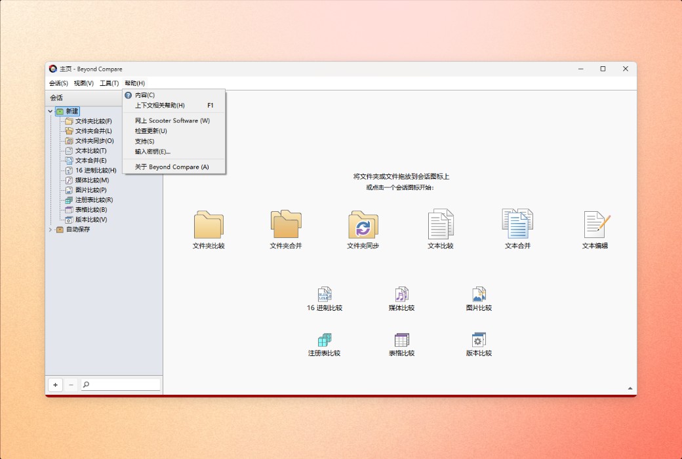Click the 新建 folder icon in the tree
The image size is (682, 459).
coord(60,111)
